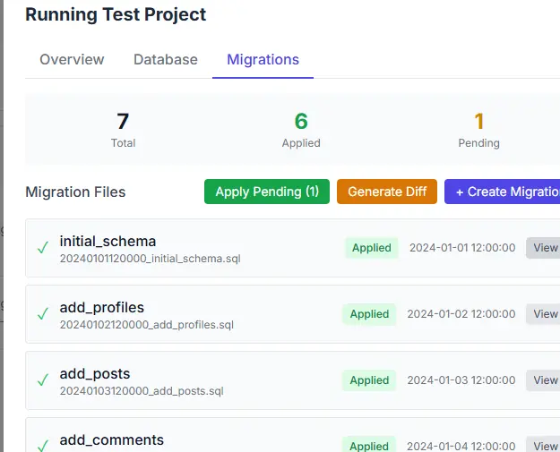The height and width of the screenshot is (452, 560).
Task: Click the Applied badge for add_comments
Action: 369,445
